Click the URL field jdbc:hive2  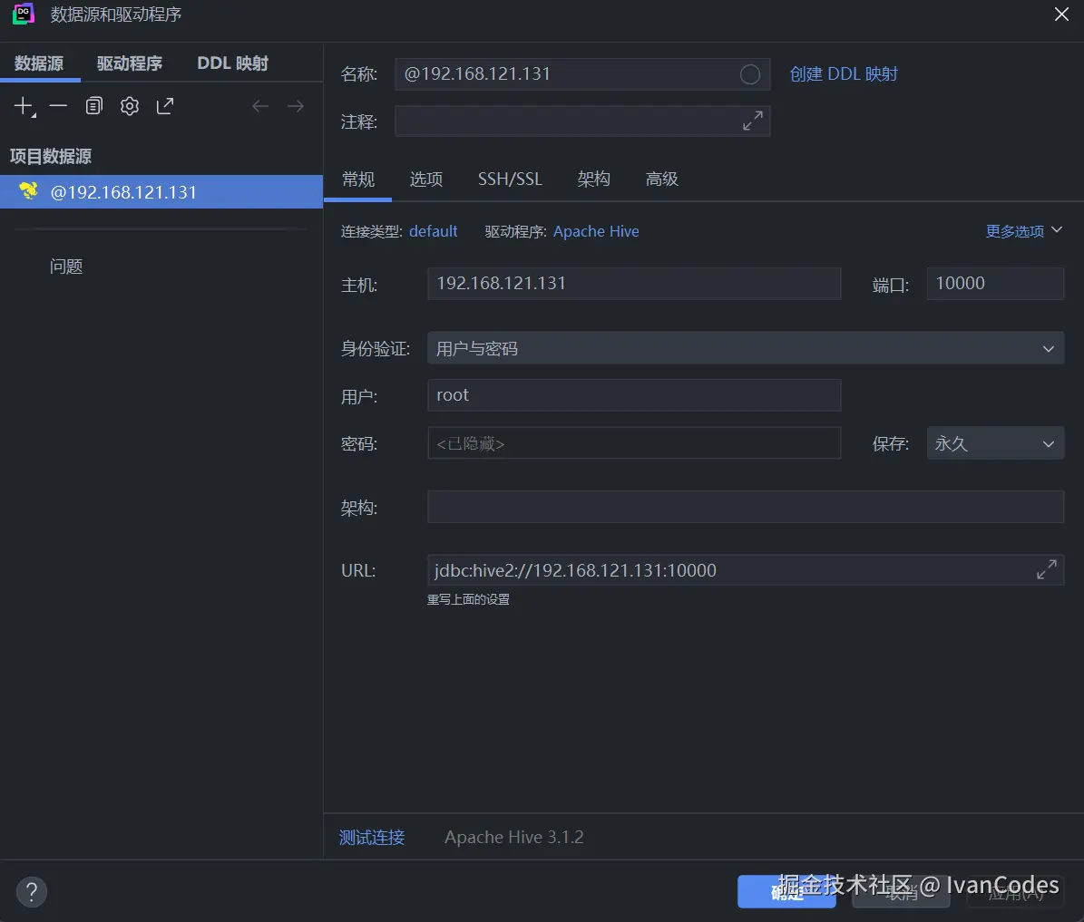click(746, 570)
